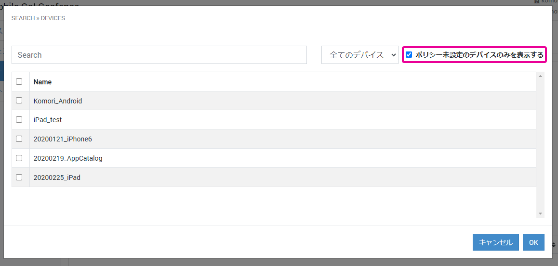The image size is (558, 266).
Task: Select the Komori_Android device name
Action: 58,101
